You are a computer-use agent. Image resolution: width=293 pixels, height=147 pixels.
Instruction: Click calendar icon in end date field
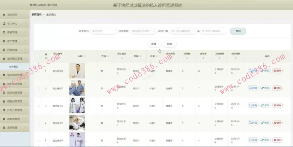pyautogui.click(x=203, y=31)
